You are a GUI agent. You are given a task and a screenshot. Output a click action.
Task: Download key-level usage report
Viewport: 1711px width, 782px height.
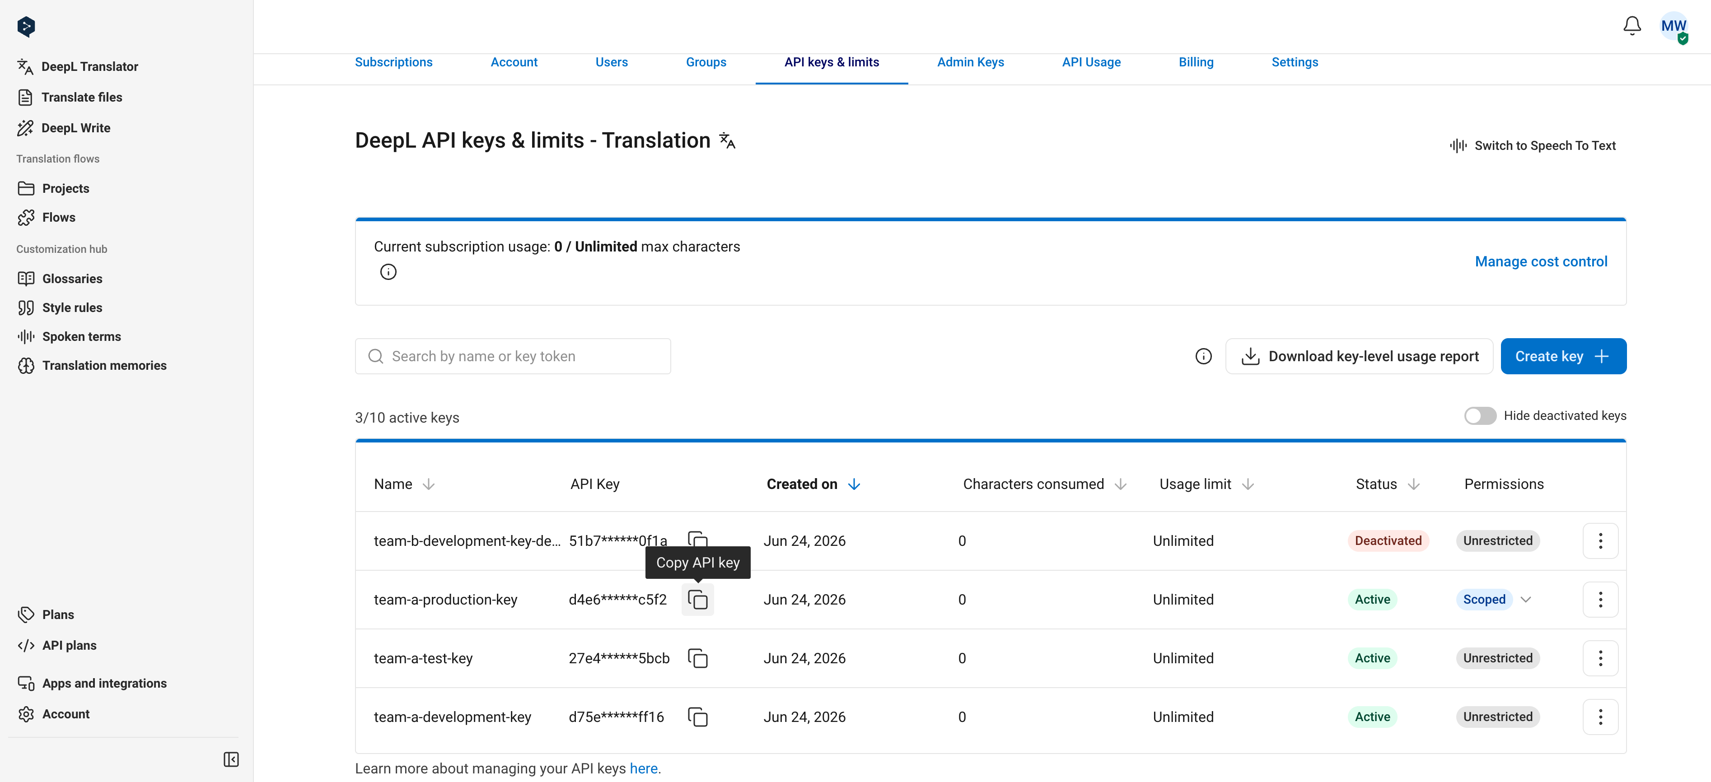[1359, 357]
